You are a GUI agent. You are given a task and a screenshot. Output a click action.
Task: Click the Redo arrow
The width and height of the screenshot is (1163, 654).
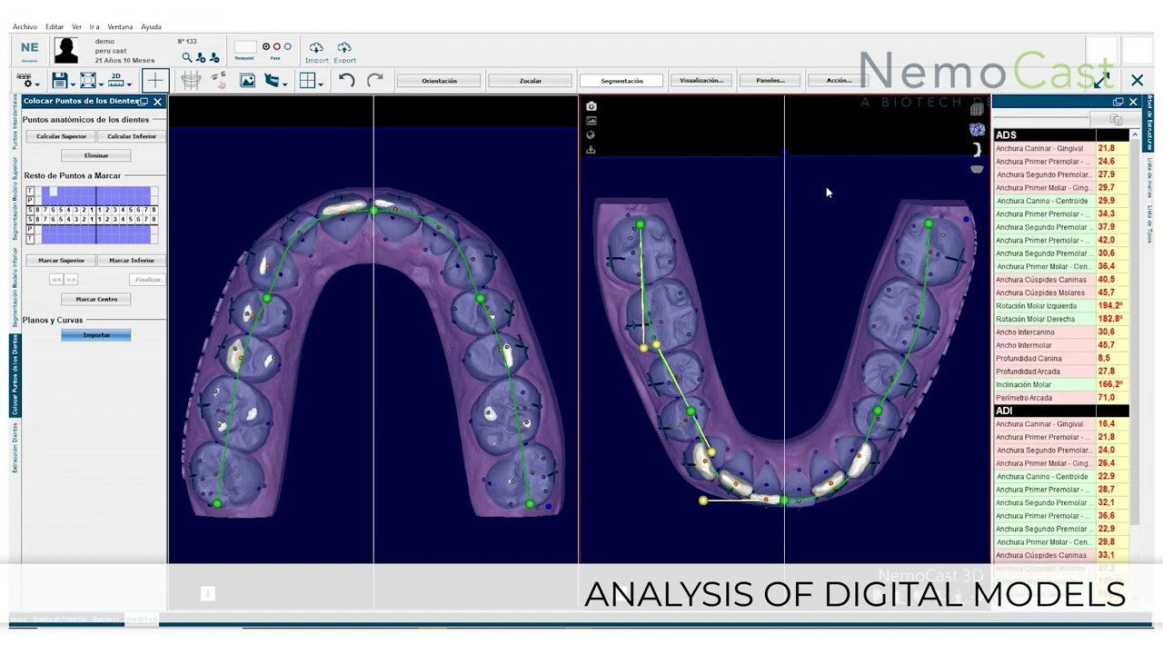[x=374, y=81]
